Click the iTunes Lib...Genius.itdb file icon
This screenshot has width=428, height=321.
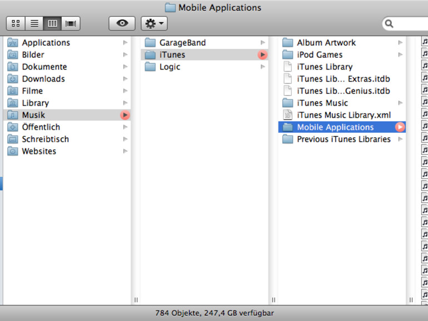click(288, 91)
